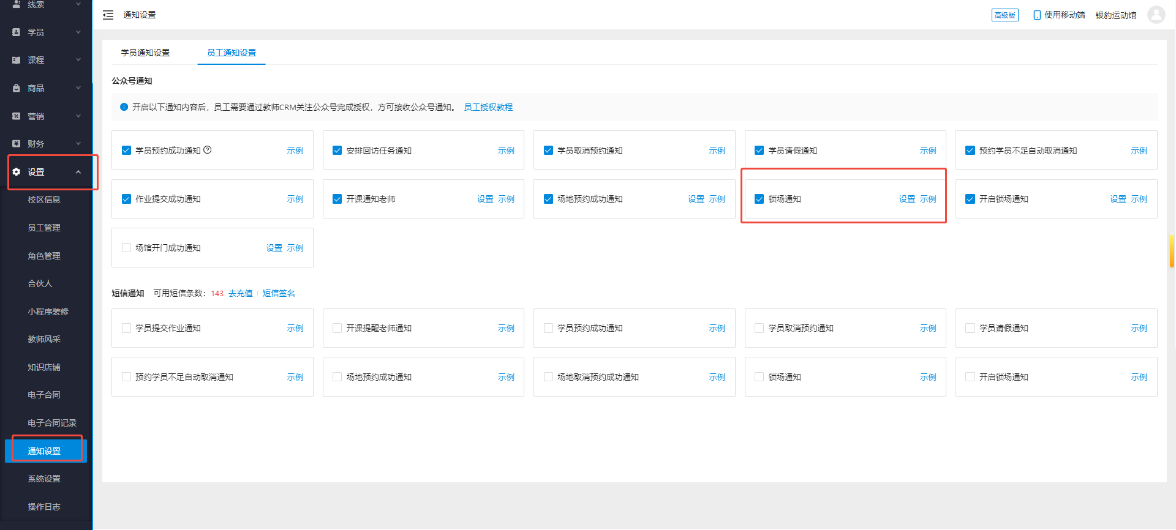Open 电子合同记录 in sidebar
Viewport: 1176px width, 530px height.
[x=52, y=423]
